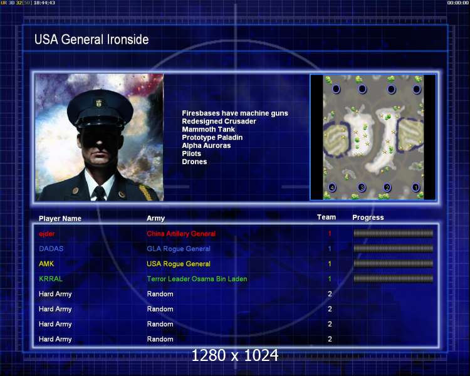
Task: Click ejder's loading progress bar
Action: click(x=393, y=234)
